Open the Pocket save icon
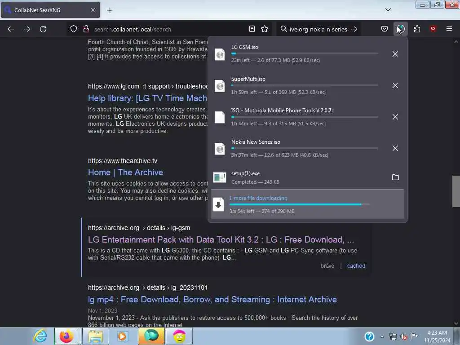The image size is (460, 345). 385,29
